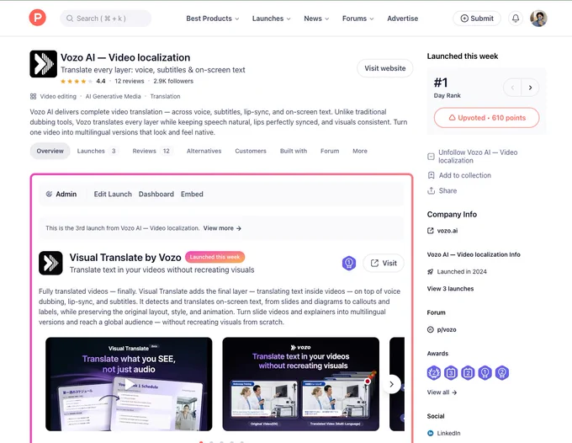Image resolution: width=572 pixels, height=443 pixels.
Task: Click the Add to collection bookmark icon
Action: click(431, 175)
